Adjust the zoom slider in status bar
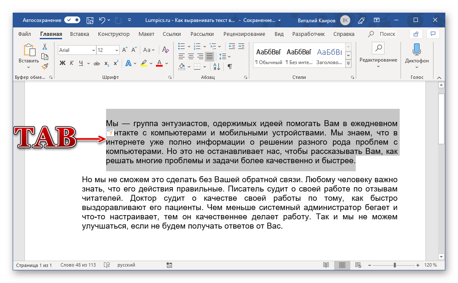Image resolution: width=458 pixels, height=283 pixels. click(395, 265)
